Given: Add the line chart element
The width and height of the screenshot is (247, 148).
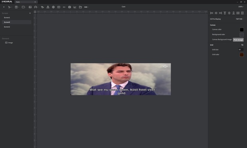Looking at the screenshot, I should coord(75,7).
